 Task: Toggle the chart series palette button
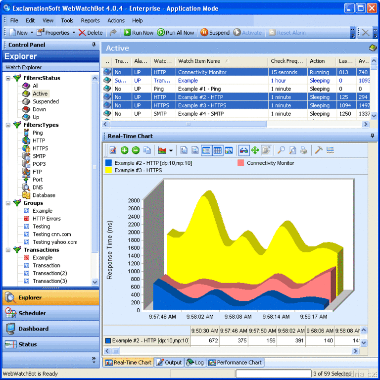pyautogui.click(x=229, y=150)
